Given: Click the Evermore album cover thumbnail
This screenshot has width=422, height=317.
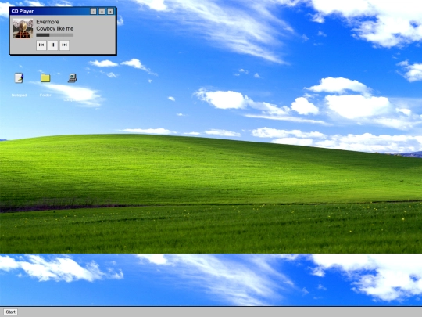Looking at the screenshot, I should [23, 28].
